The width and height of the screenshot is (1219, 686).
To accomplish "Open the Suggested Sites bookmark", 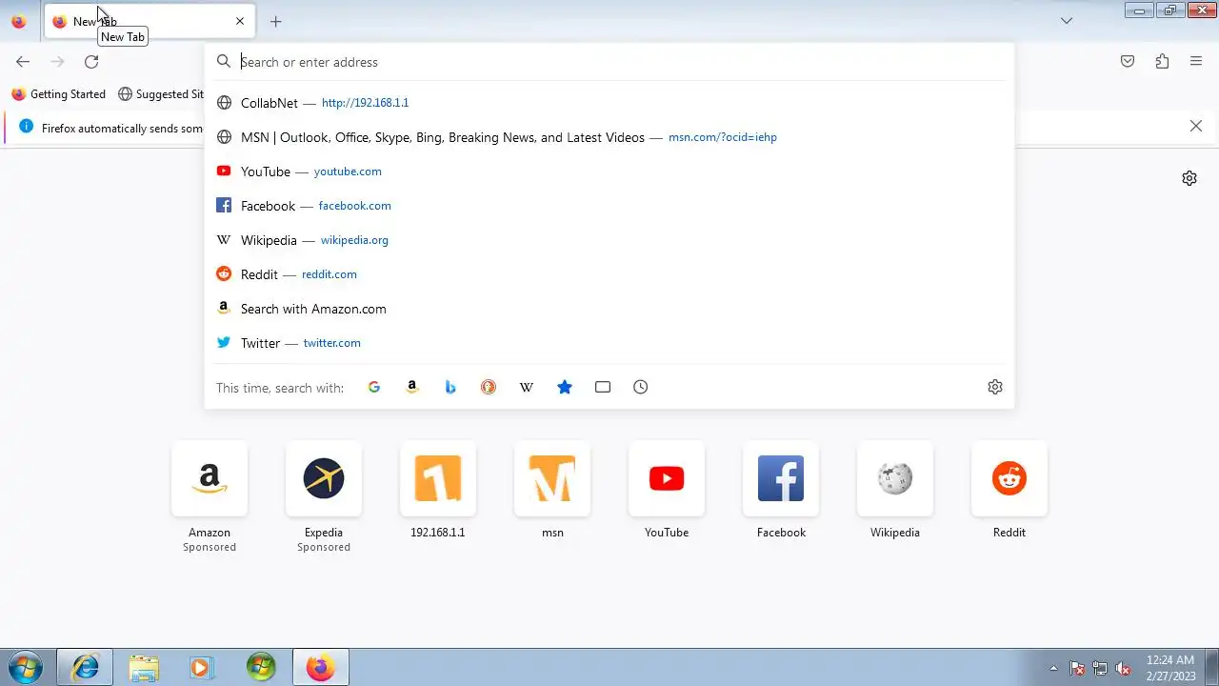I will coord(161,94).
